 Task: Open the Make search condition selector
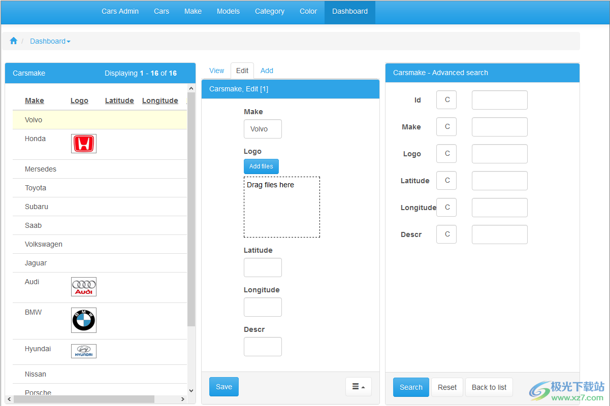446,127
